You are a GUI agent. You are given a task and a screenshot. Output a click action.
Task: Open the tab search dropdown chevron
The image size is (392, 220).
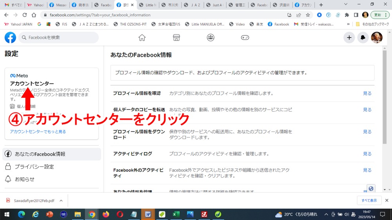pyautogui.click(x=346, y=4)
